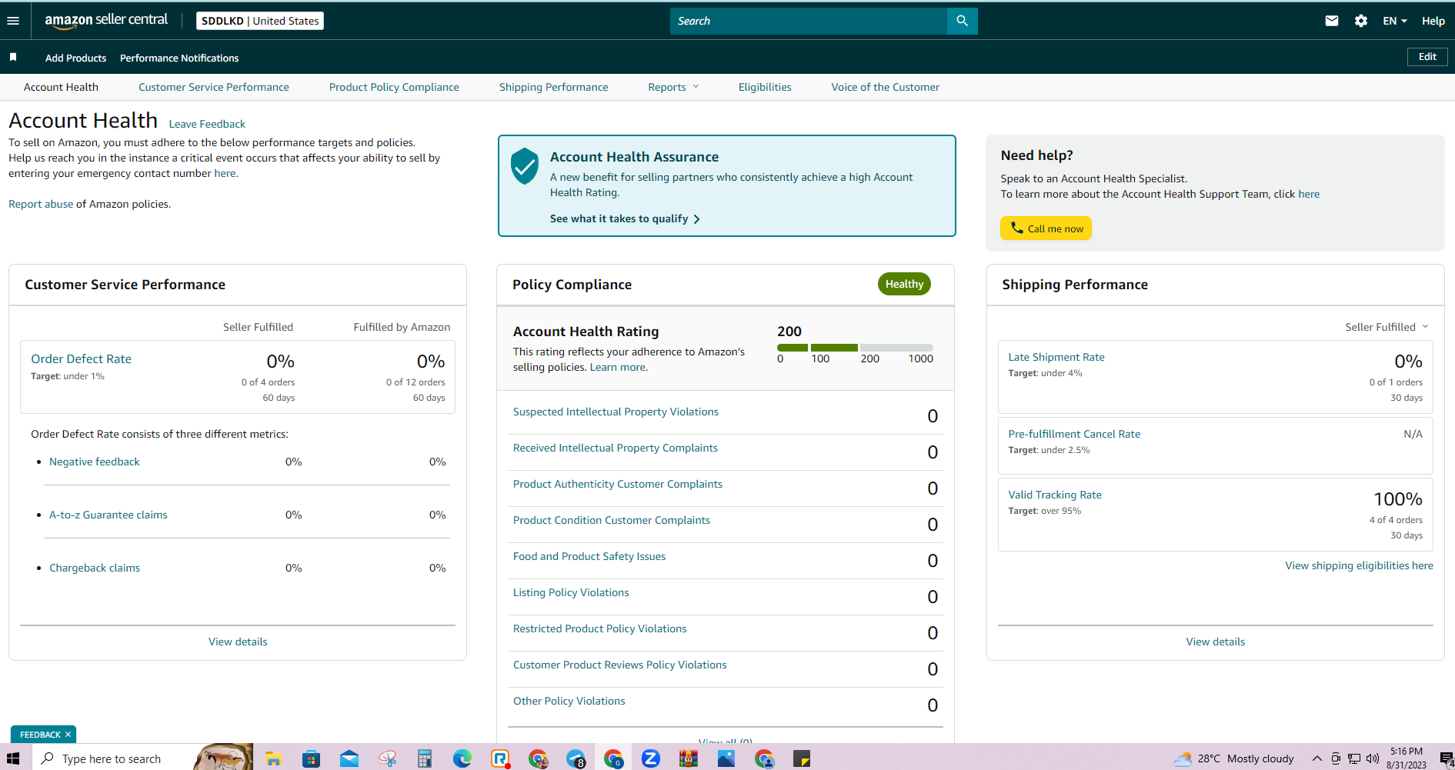Go to the Product Policy Compliance tab

point(394,87)
